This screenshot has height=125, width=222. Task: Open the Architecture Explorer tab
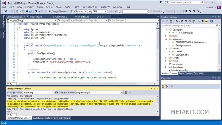point(43,118)
